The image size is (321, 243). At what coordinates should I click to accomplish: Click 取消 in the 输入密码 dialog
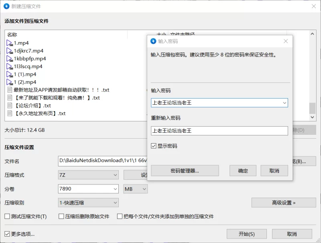coord(274,170)
